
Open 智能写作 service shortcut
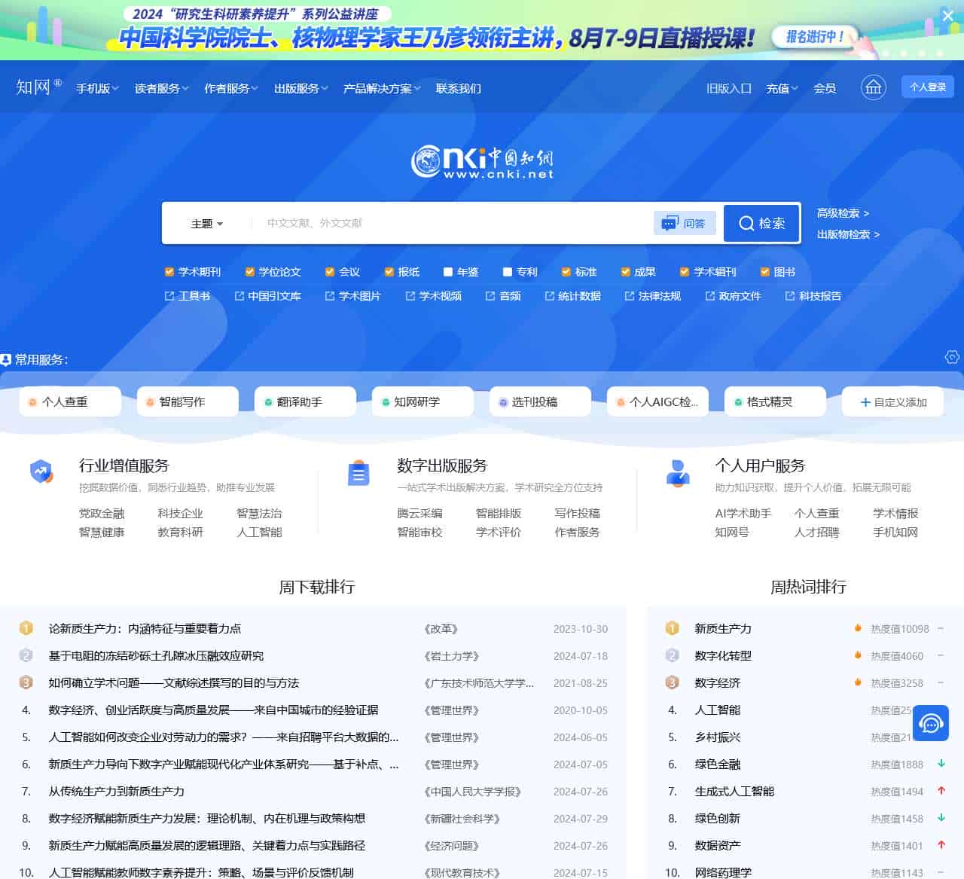(x=188, y=401)
